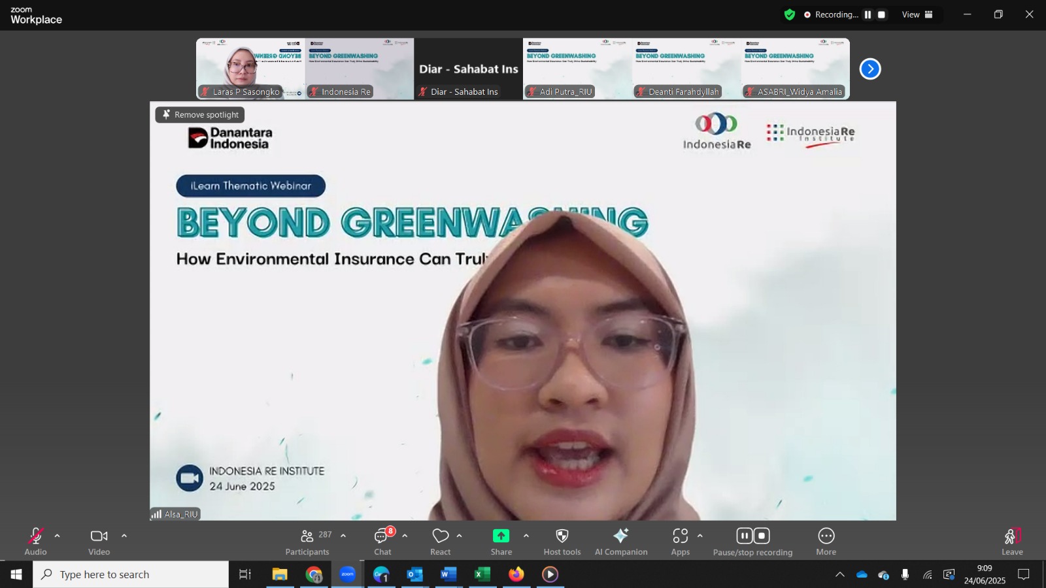
Task: Click the green Share screen icon
Action: [501, 536]
